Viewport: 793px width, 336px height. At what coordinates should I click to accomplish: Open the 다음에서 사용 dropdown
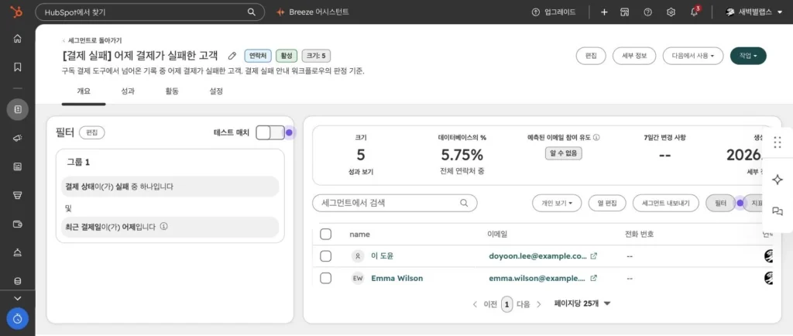click(x=693, y=56)
